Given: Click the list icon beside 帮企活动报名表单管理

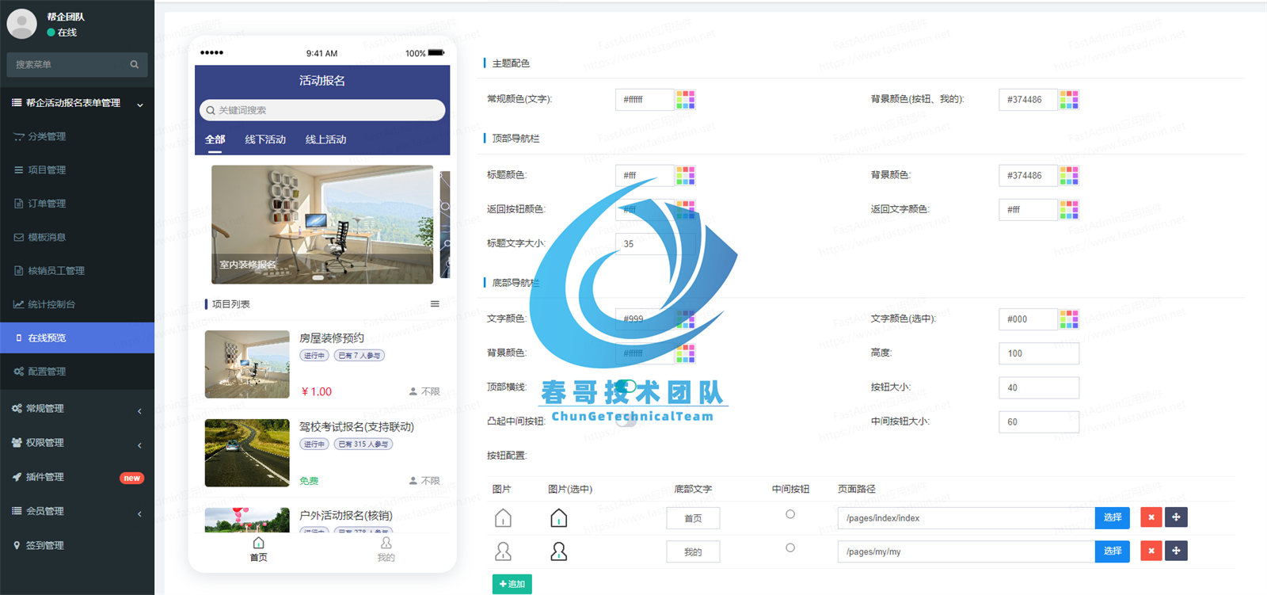Looking at the screenshot, I should click(x=17, y=103).
